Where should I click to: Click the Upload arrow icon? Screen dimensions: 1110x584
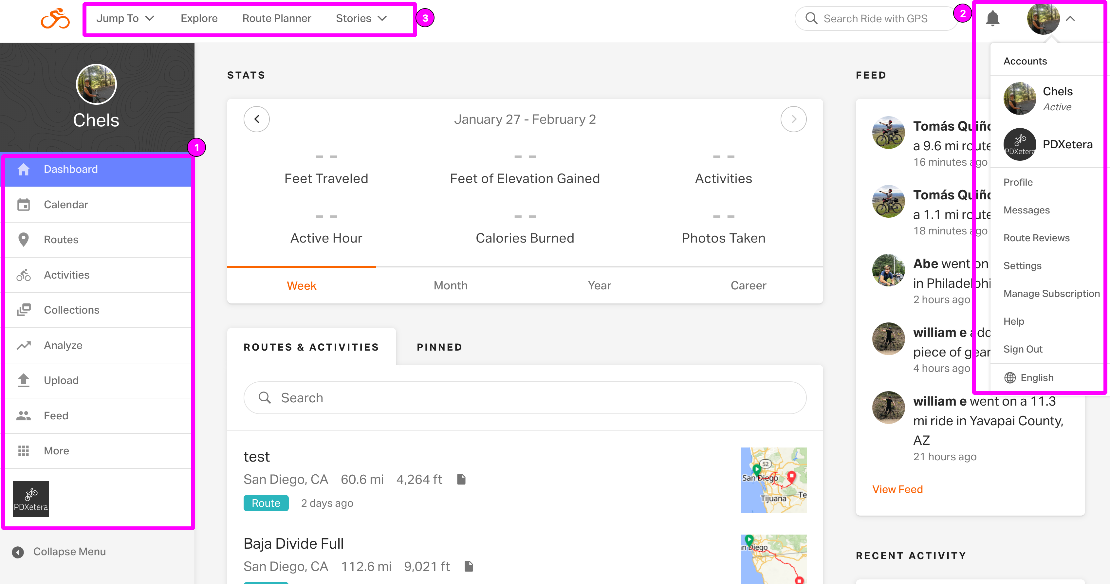24,380
